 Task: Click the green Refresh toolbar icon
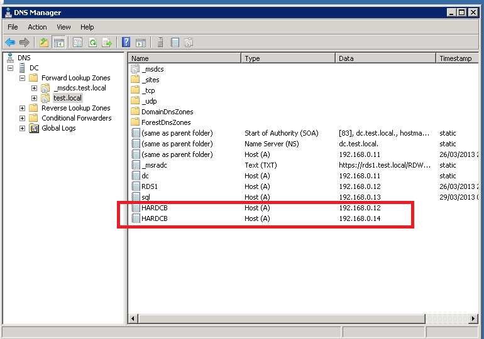92,42
